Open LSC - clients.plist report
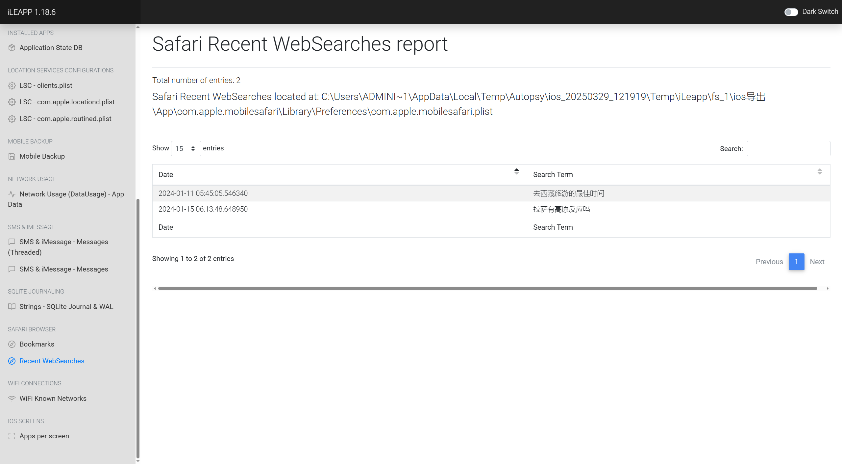The image size is (842, 464). pos(46,86)
